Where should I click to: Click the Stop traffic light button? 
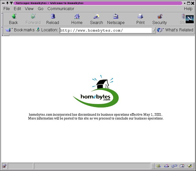(182, 19)
